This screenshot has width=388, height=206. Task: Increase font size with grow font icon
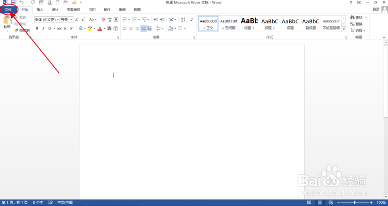77,19
